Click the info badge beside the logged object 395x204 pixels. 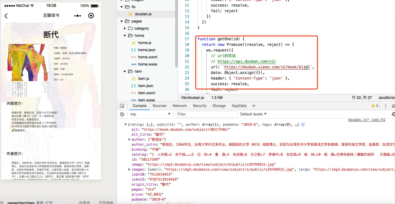(x=303, y=125)
